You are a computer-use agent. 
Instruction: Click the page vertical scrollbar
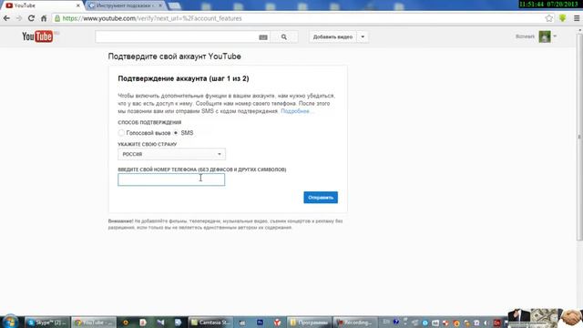(579, 138)
